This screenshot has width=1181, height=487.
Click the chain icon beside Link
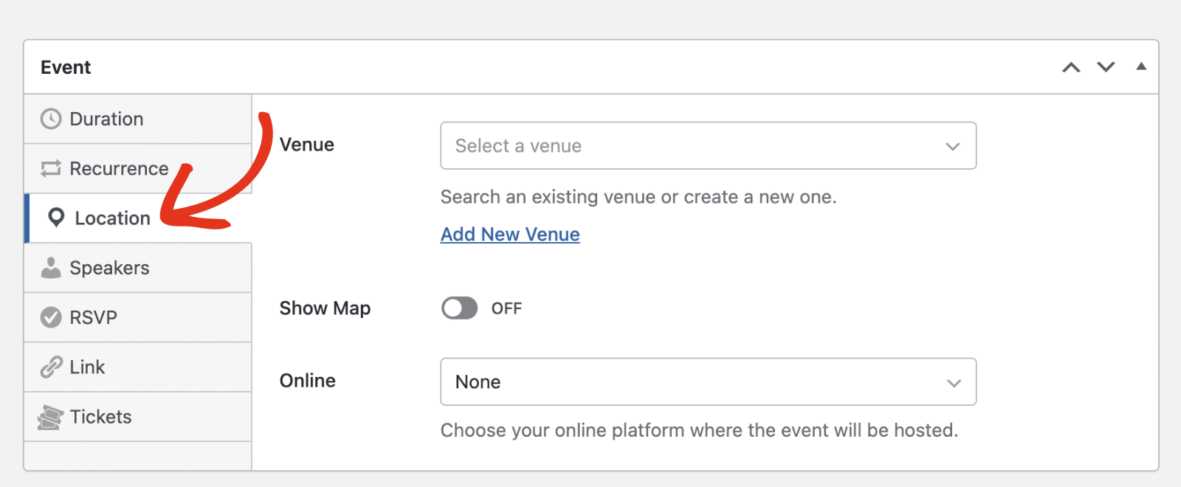[x=51, y=367]
